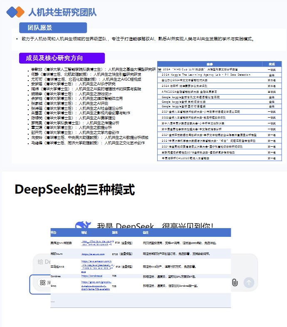Click the 金奖 cell in the Kaggle PII row

pos(272,75)
